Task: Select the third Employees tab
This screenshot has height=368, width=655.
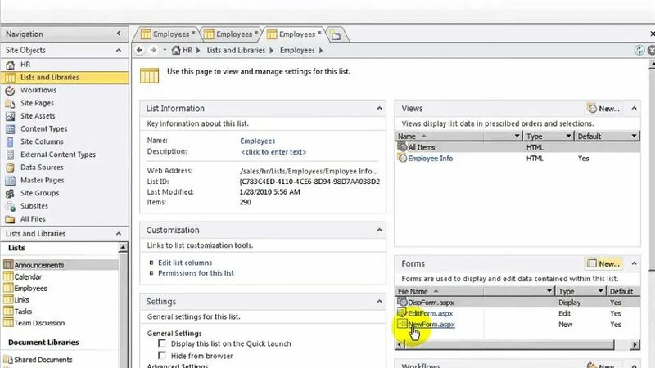Action: click(x=294, y=34)
